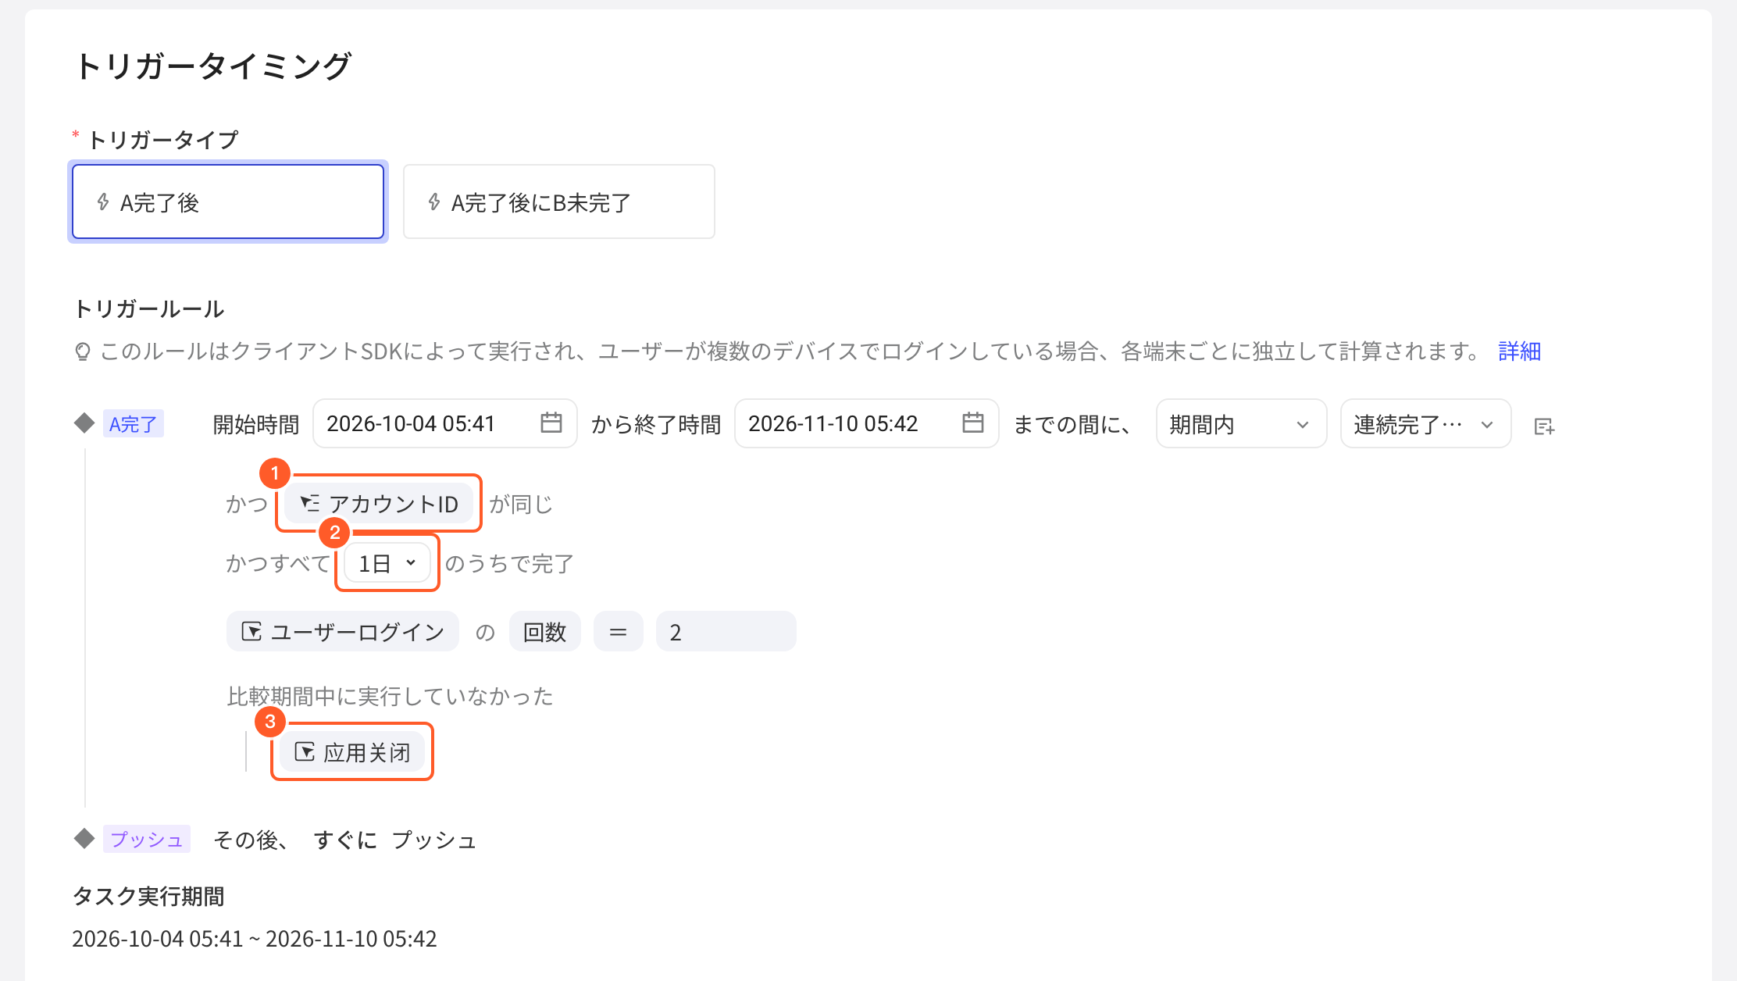Open the 詳細 link
The image size is (1737, 981).
pos(1518,351)
